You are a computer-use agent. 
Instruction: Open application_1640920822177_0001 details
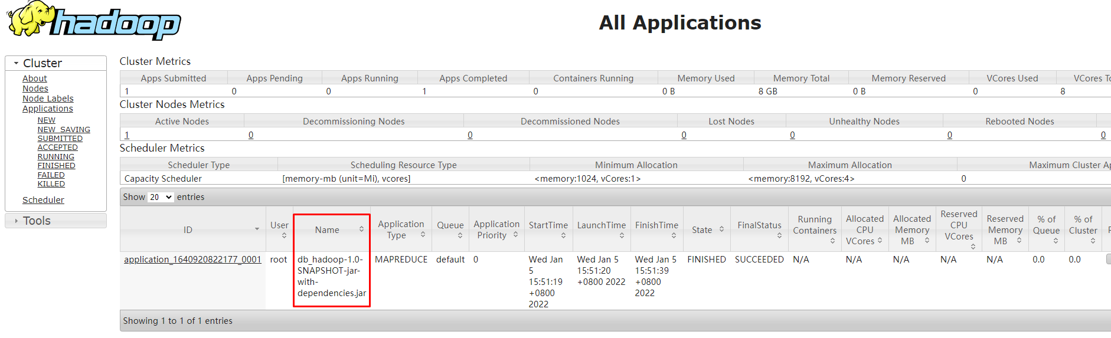192,260
